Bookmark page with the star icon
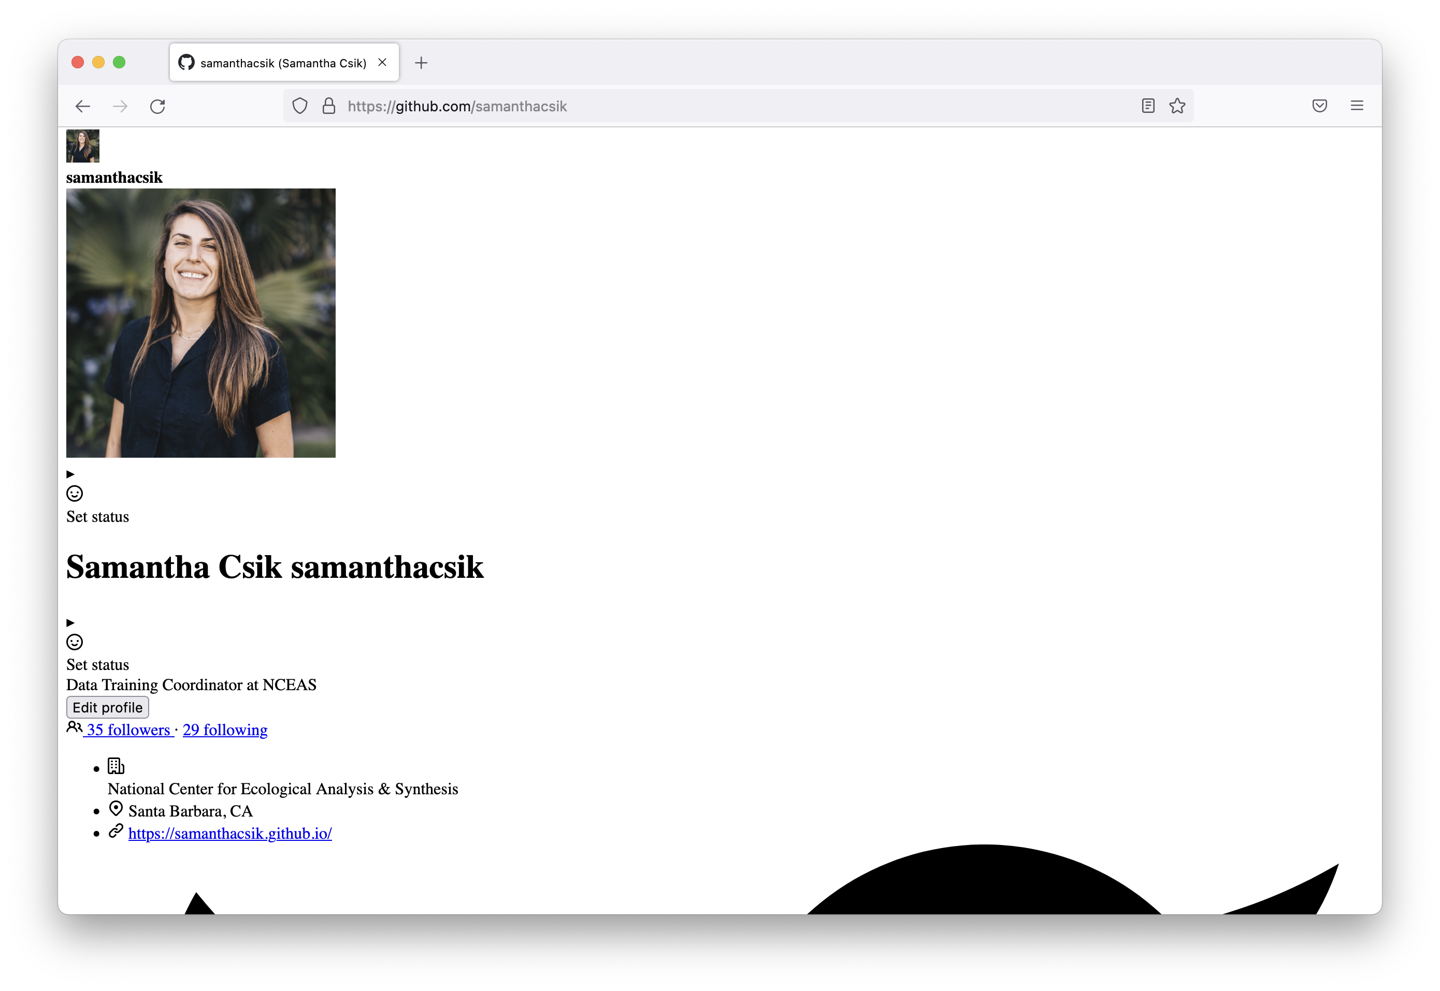The width and height of the screenshot is (1440, 991). (1176, 106)
